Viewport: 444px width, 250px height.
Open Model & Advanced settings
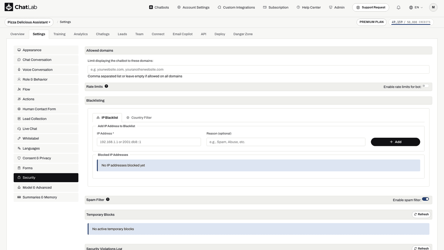click(46, 187)
